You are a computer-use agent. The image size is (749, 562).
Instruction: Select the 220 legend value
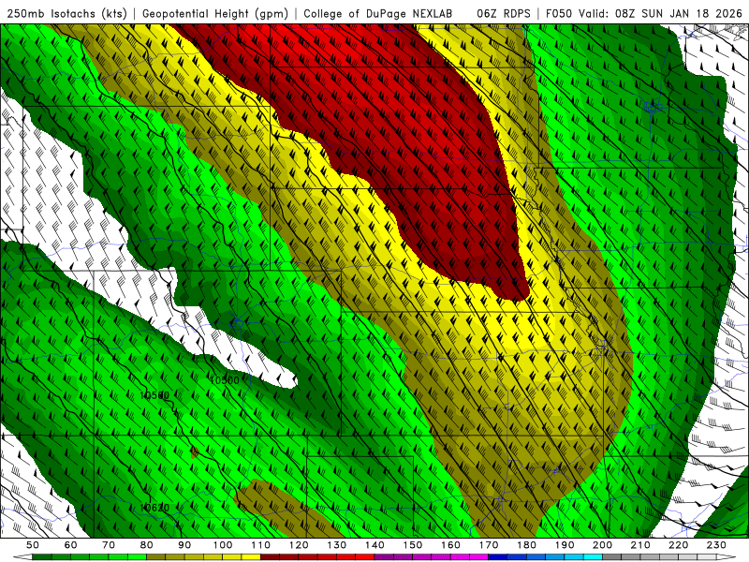tap(678, 545)
